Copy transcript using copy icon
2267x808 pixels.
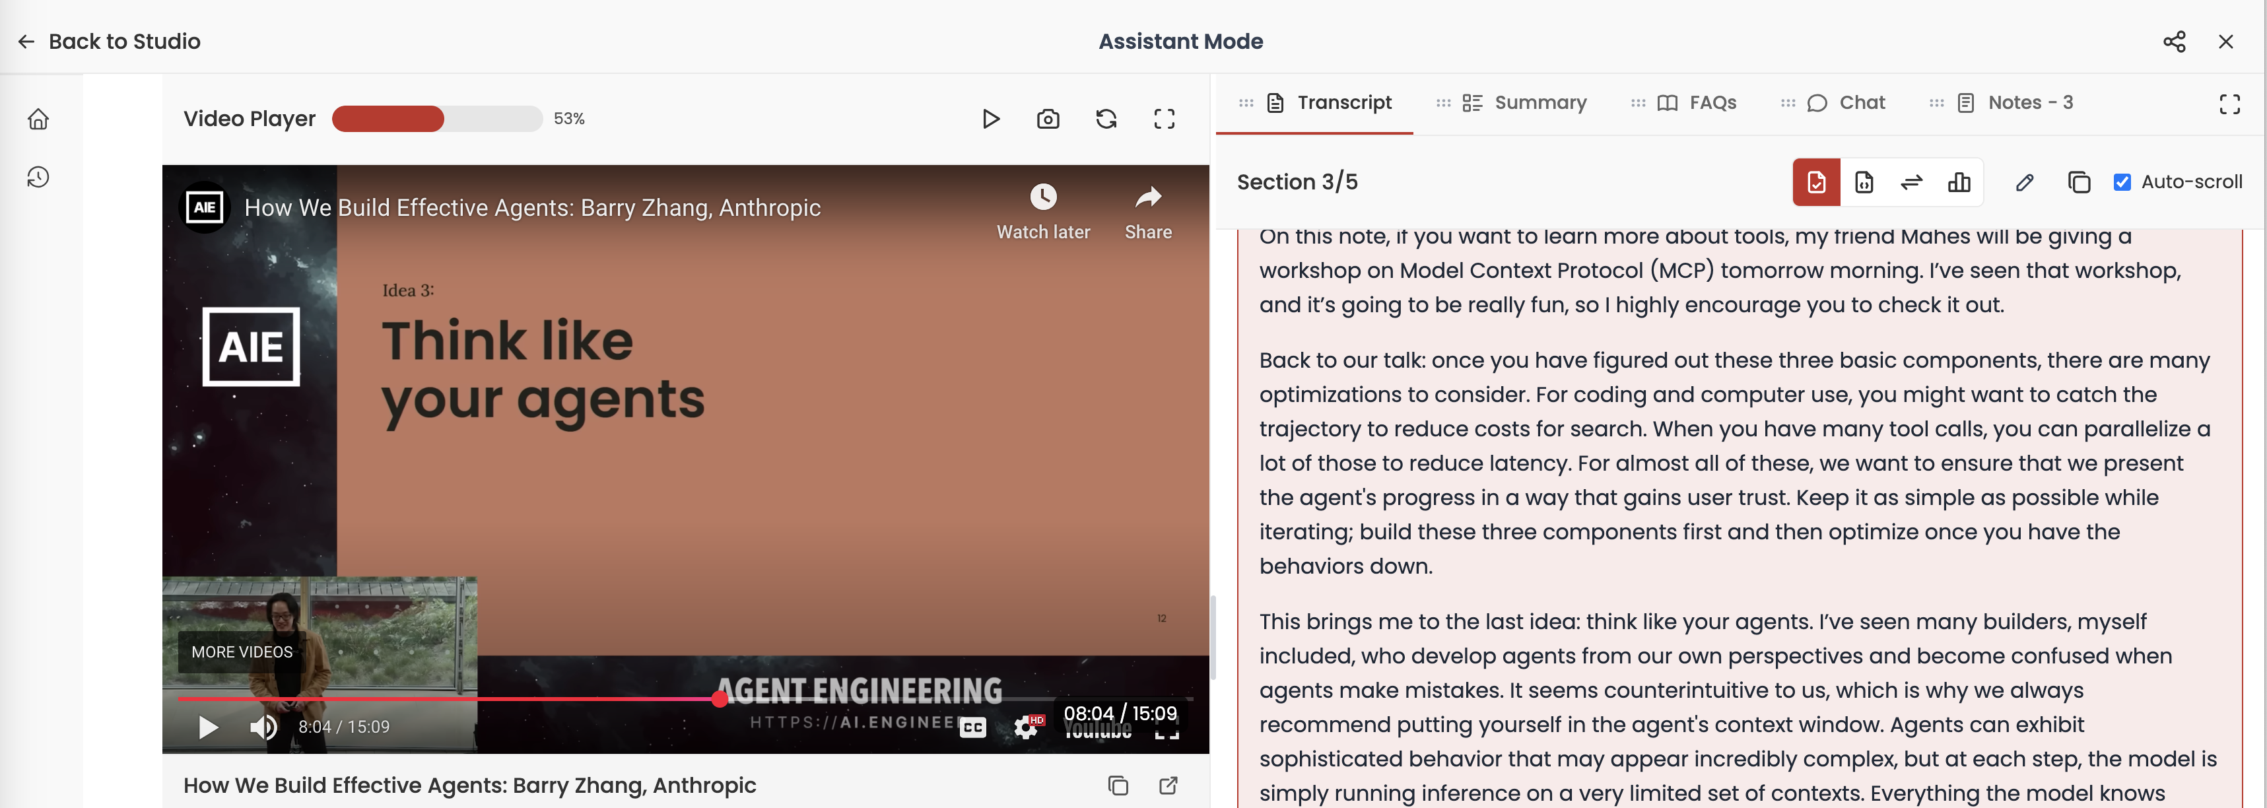(2078, 182)
